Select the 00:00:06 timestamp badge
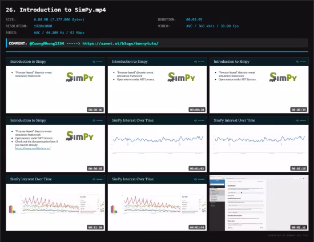The image size is (314, 242). pyautogui.click(x=95, y=110)
